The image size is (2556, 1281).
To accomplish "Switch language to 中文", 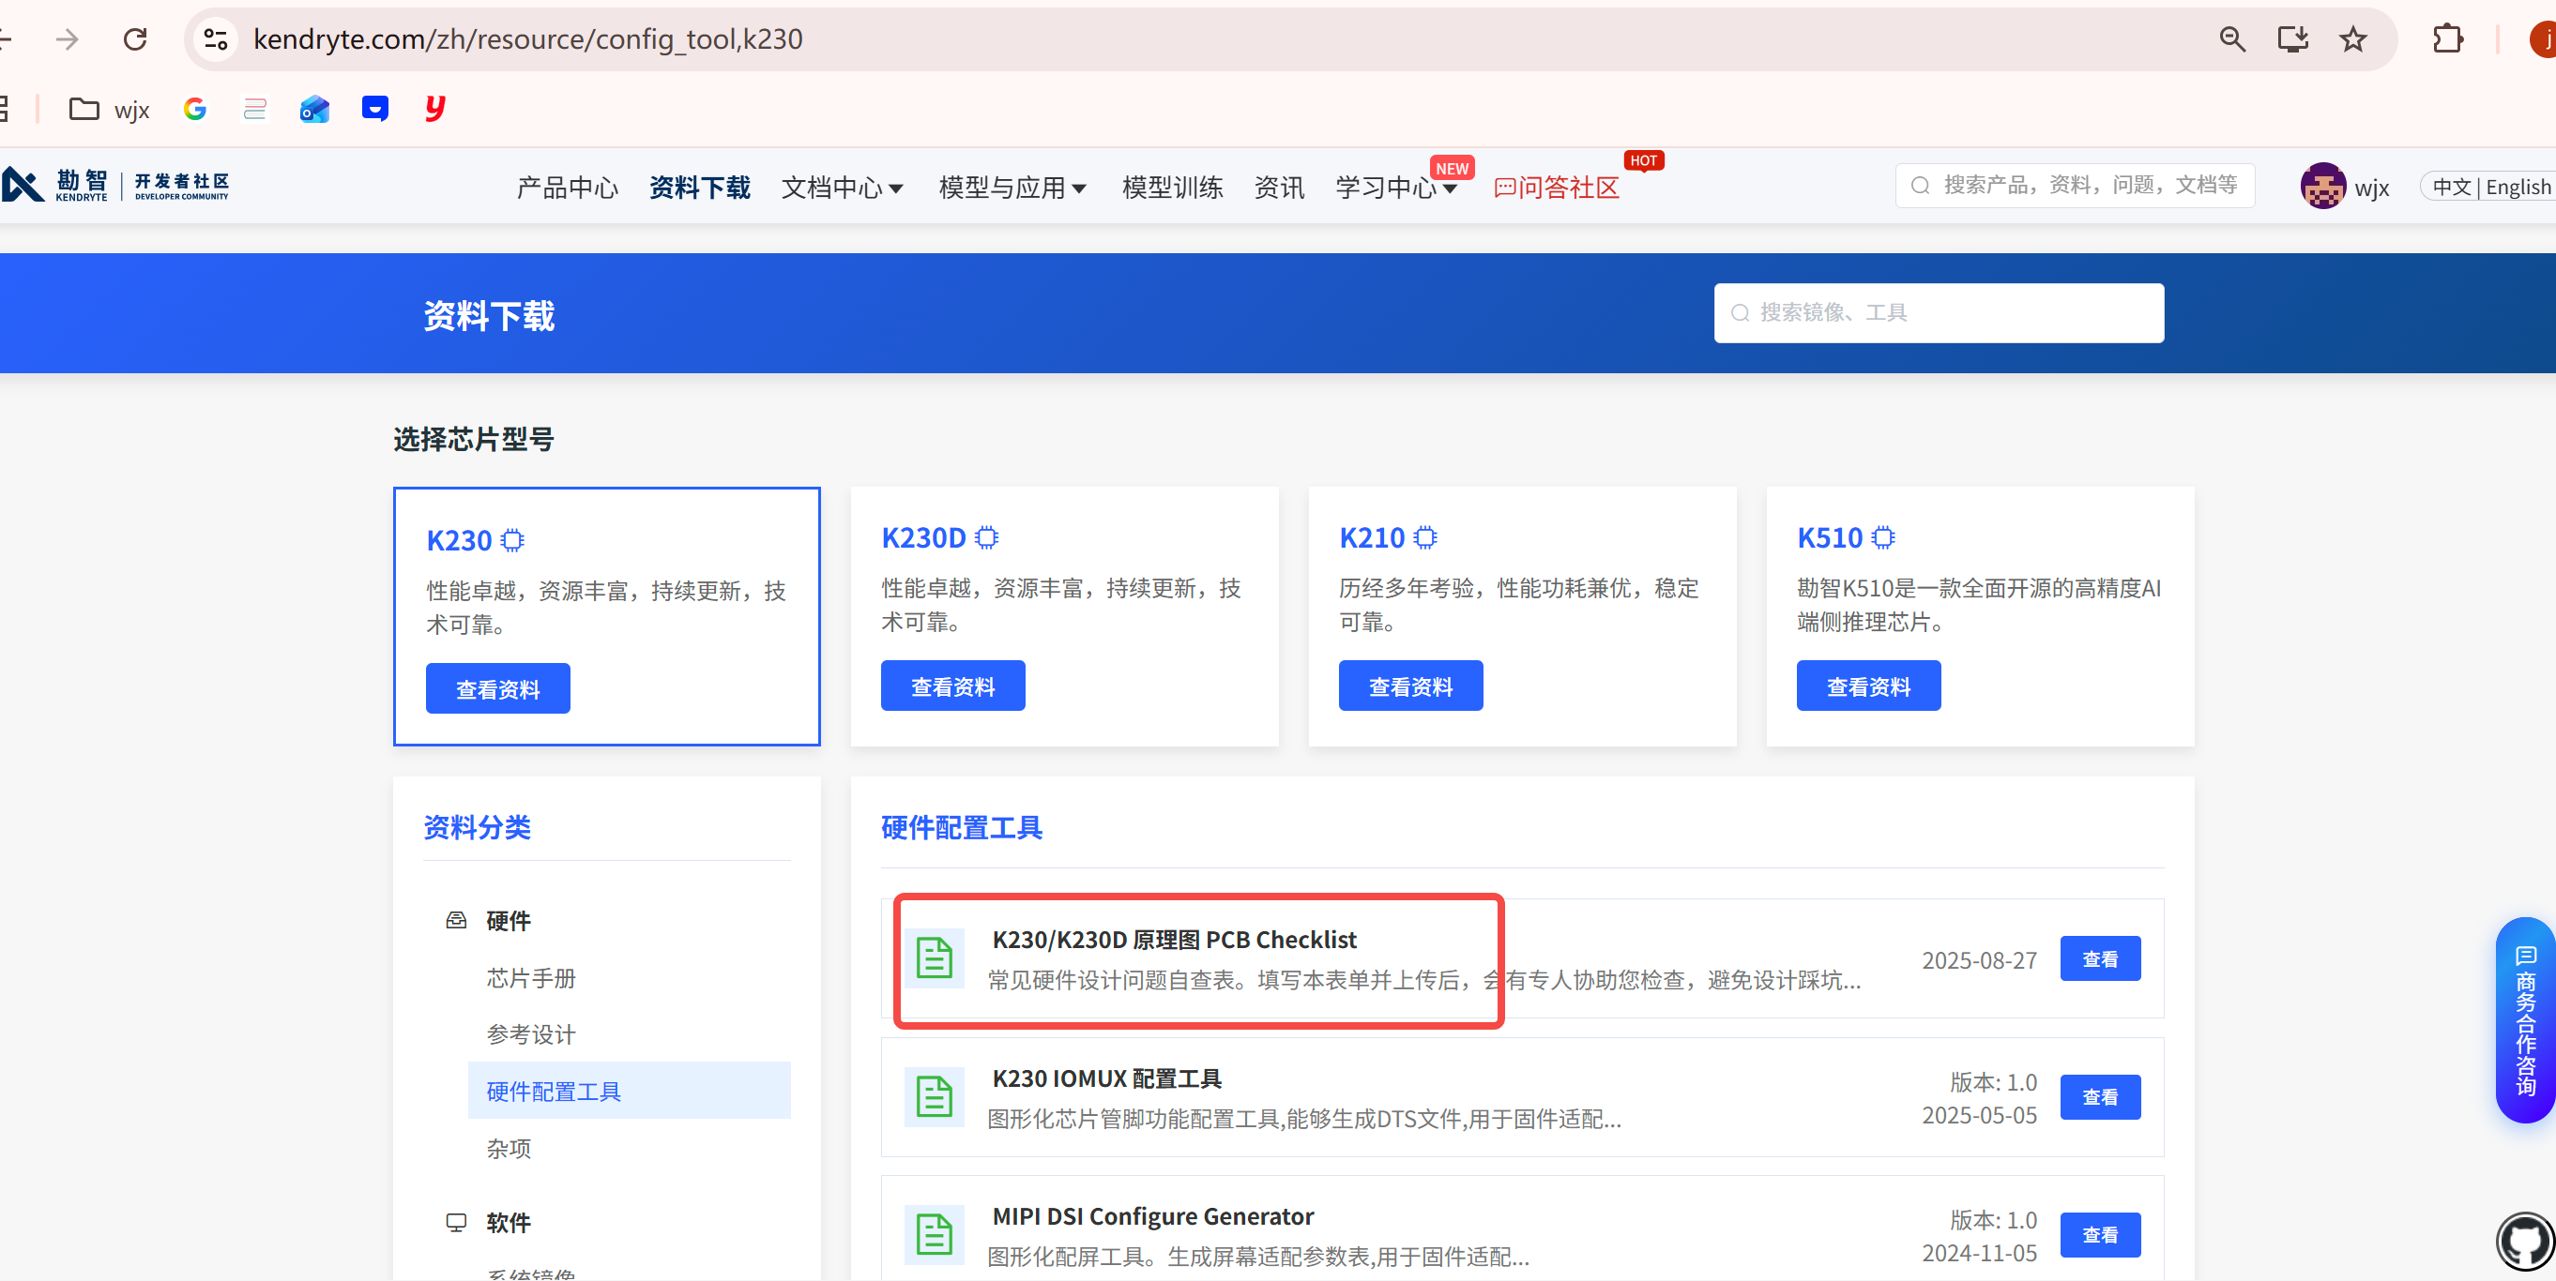I will point(2451,187).
